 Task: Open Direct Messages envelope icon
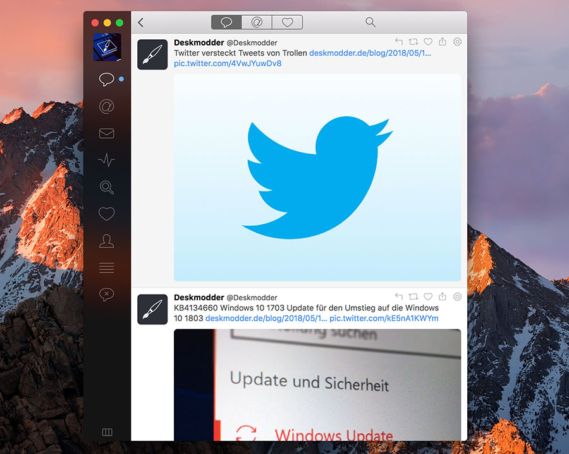click(x=106, y=133)
